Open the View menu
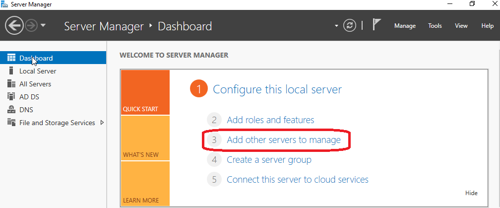This screenshot has height=208, width=500. click(x=461, y=26)
